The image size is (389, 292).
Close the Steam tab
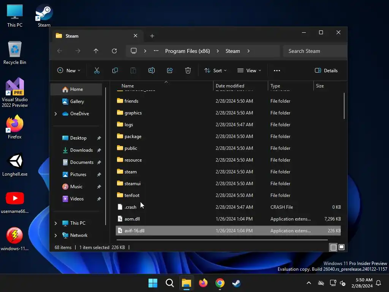click(x=136, y=36)
